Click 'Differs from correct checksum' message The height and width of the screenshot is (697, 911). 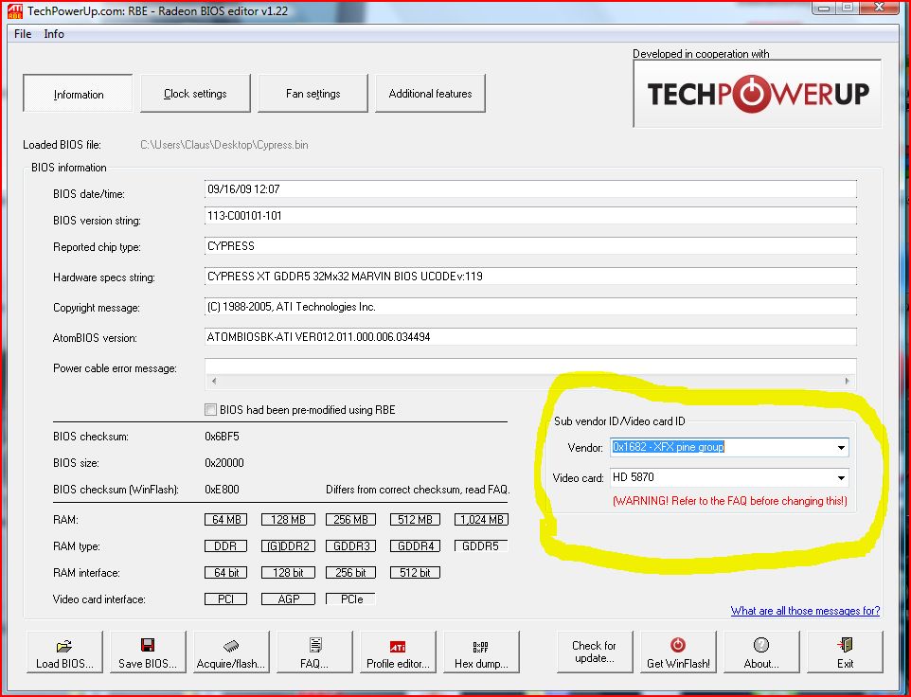click(418, 490)
